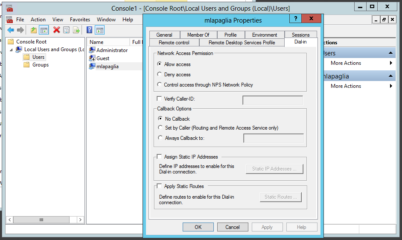Open the File menu
The height and width of the screenshot is (240, 402).
20,20
